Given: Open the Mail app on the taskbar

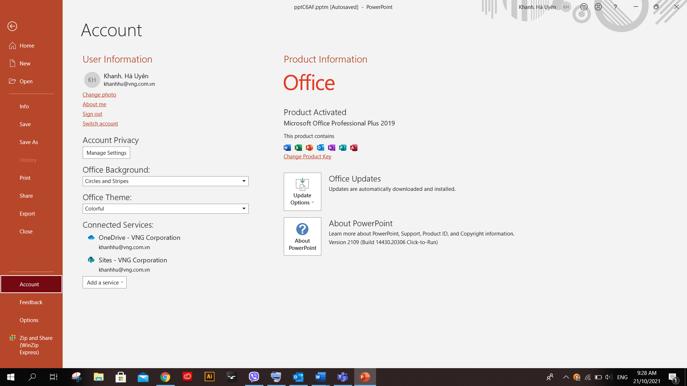Looking at the screenshot, I should coord(143,377).
